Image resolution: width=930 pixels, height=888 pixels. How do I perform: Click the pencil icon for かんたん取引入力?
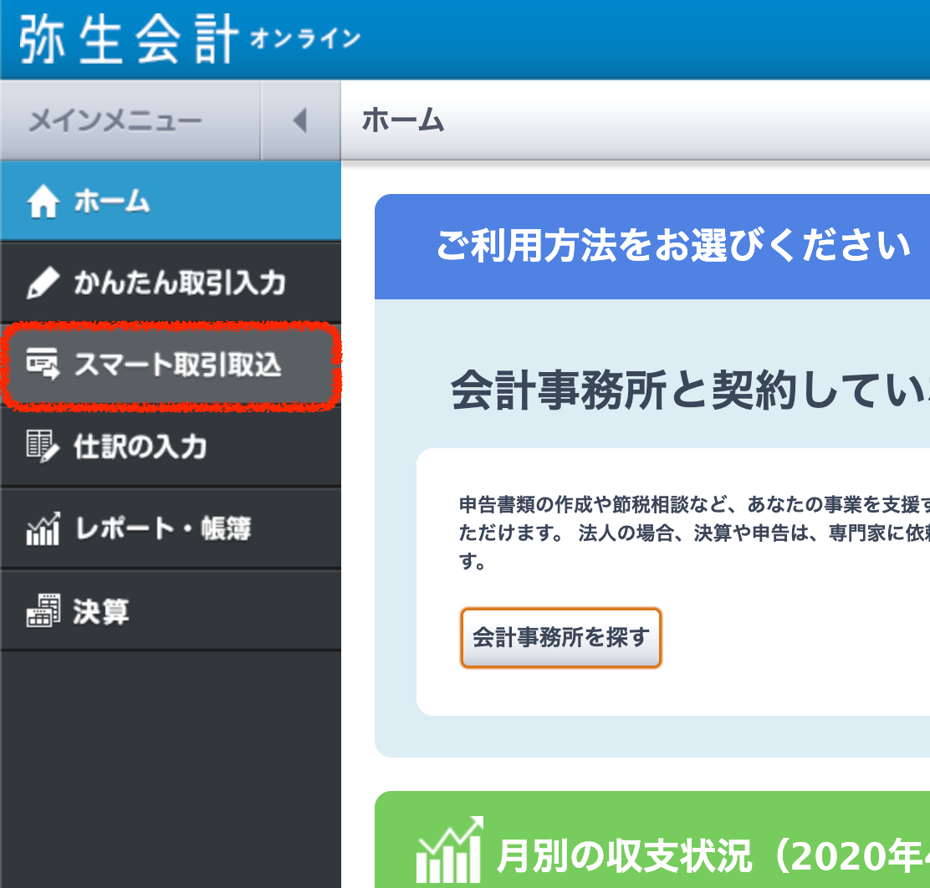point(43,284)
